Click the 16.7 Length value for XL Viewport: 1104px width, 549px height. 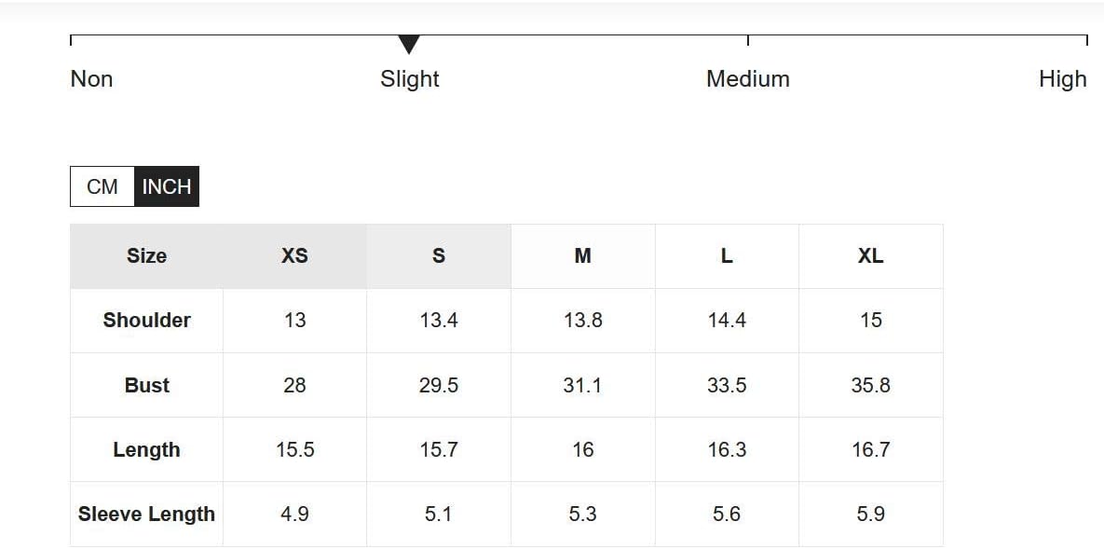(x=871, y=449)
